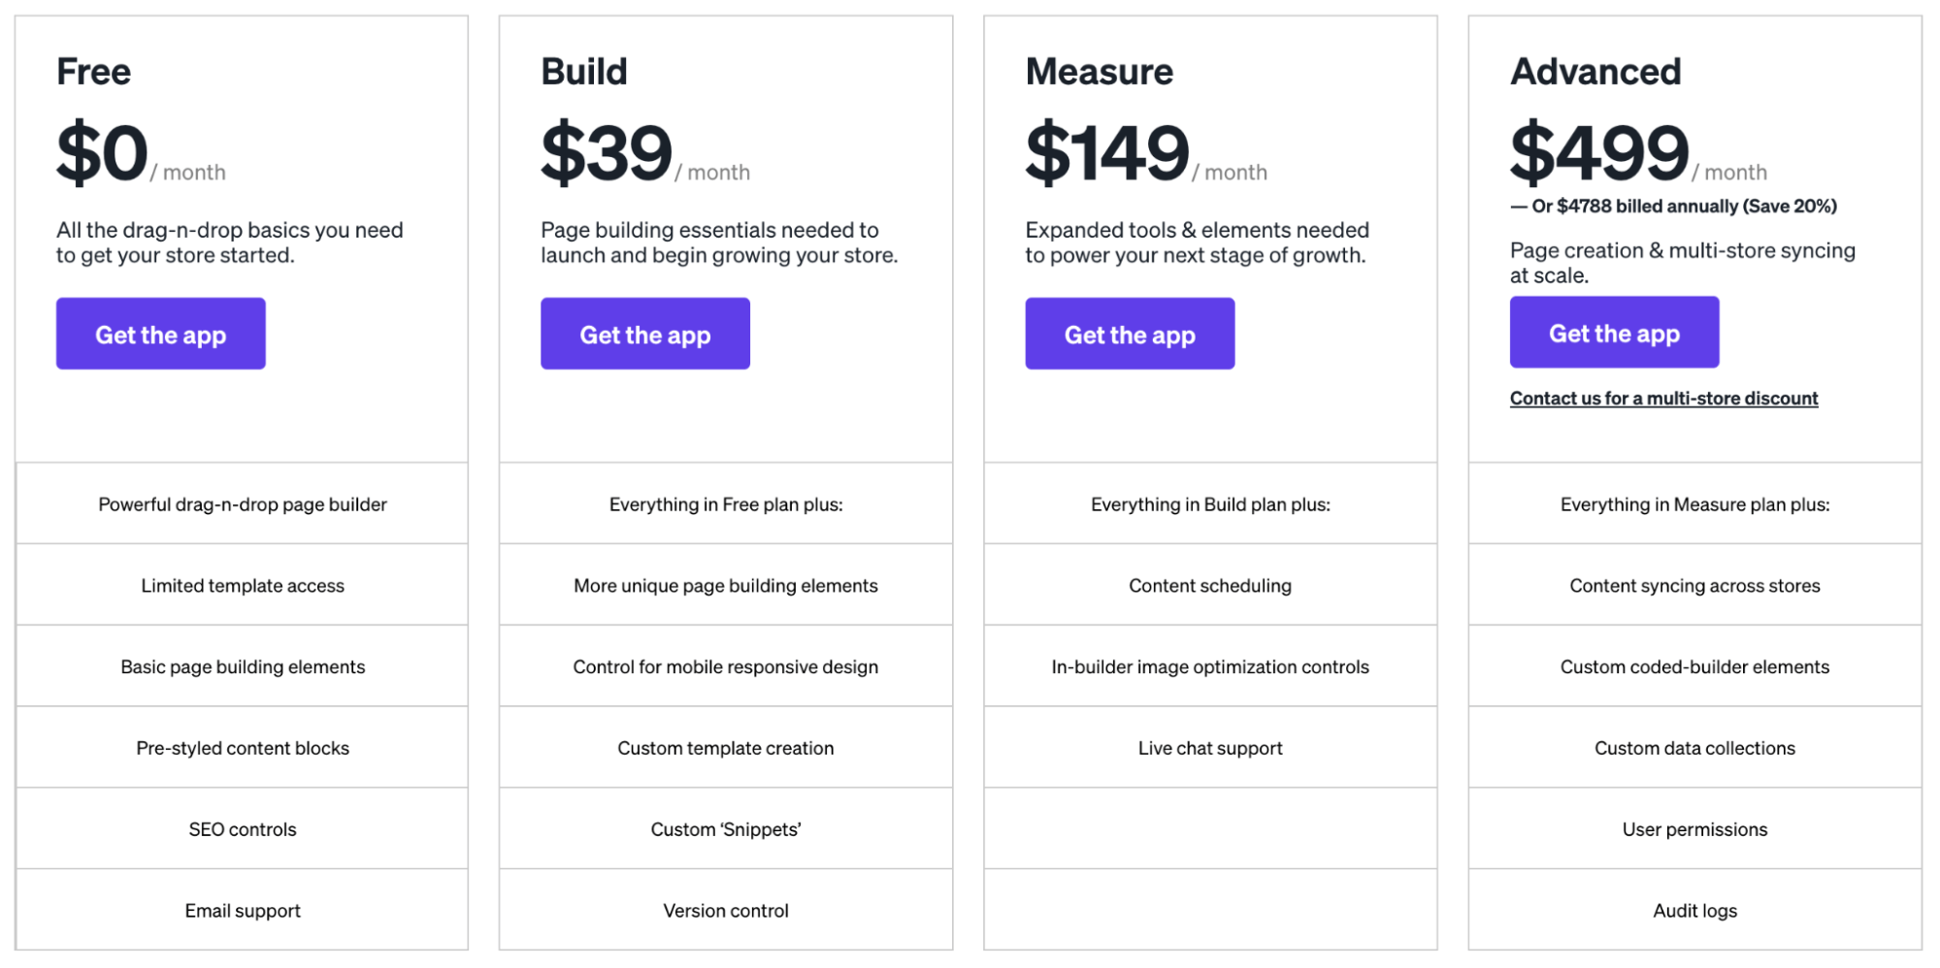
Task: Click Content scheduling feature row
Action: tap(1210, 585)
